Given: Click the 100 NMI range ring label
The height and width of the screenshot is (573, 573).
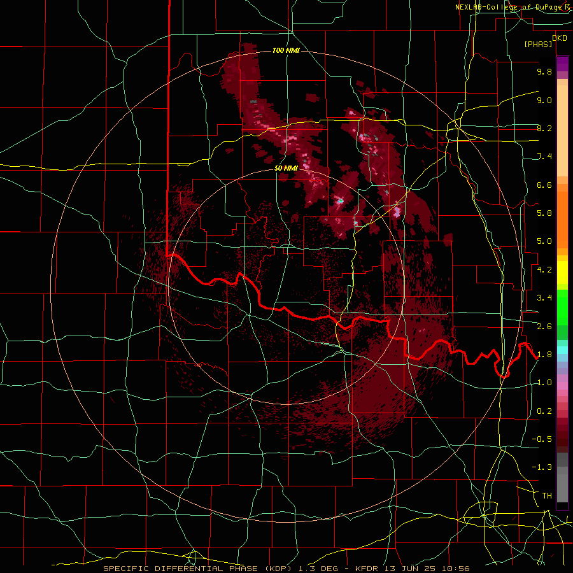Looking at the screenshot, I should coord(286,50).
